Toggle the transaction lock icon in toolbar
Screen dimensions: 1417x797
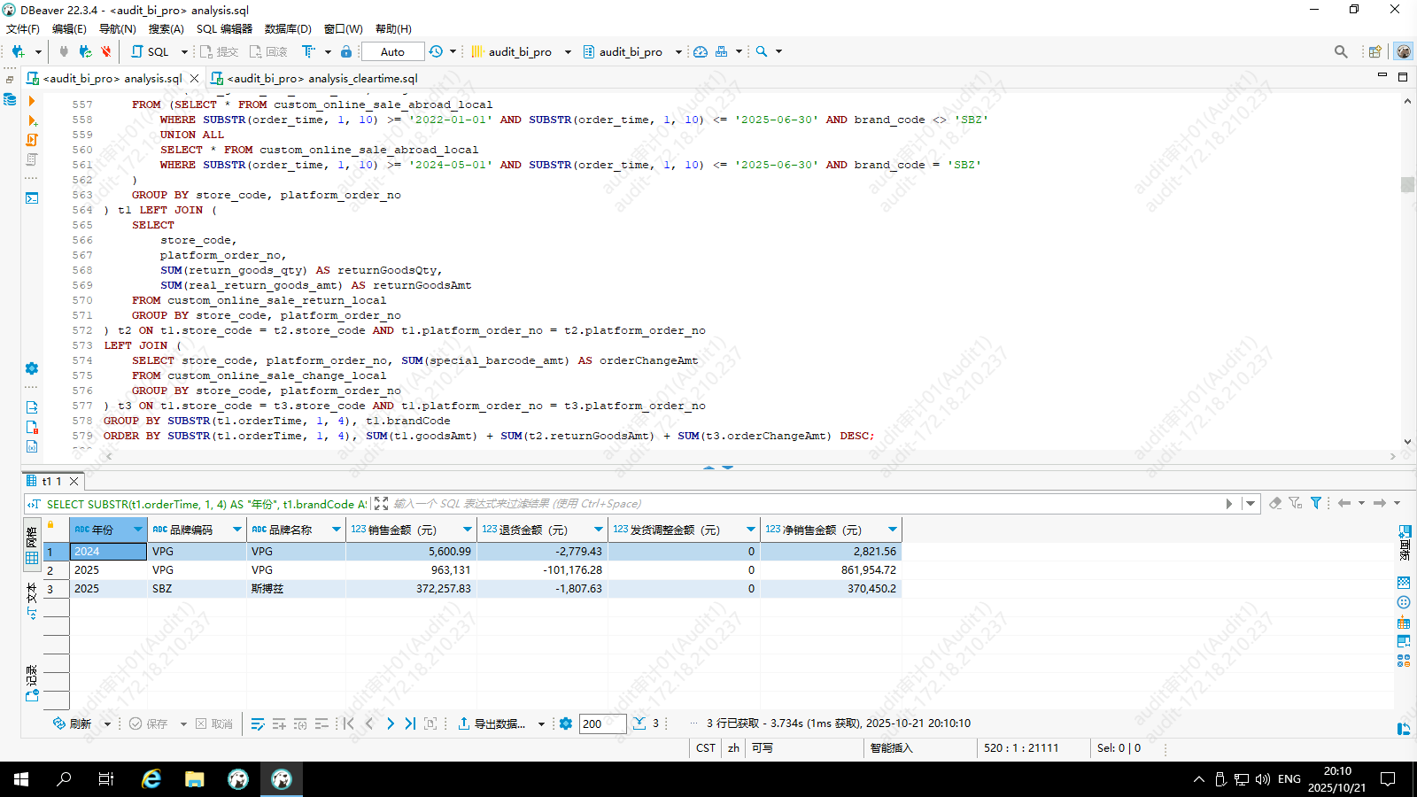click(x=346, y=51)
